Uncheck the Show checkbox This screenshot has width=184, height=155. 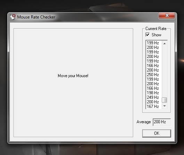click(x=147, y=35)
